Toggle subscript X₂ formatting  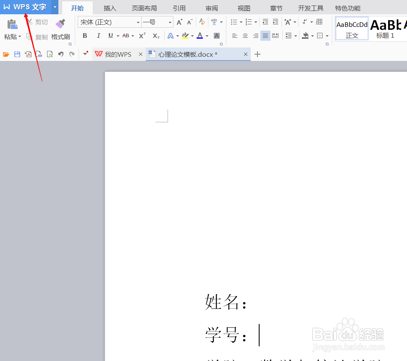point(156,36)
